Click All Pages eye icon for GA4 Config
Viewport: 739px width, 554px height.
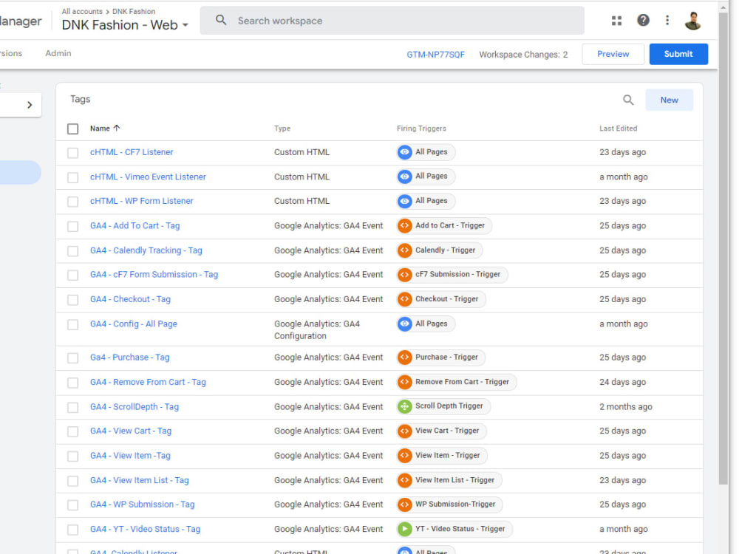pyautogui.click(x=404, y=324)
